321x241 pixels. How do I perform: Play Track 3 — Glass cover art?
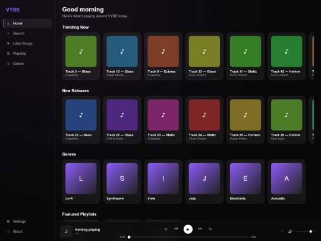81,51
